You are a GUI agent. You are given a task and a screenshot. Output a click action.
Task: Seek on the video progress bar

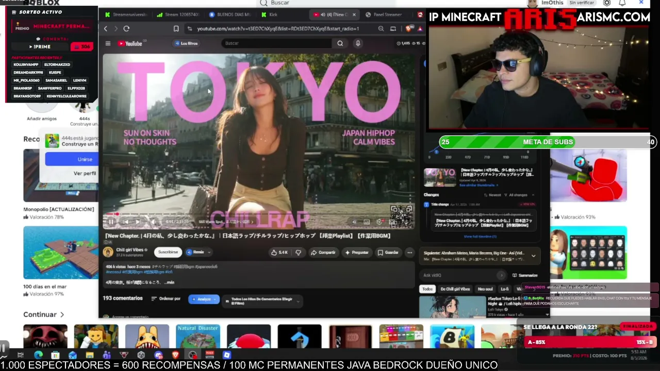point(259,214)
